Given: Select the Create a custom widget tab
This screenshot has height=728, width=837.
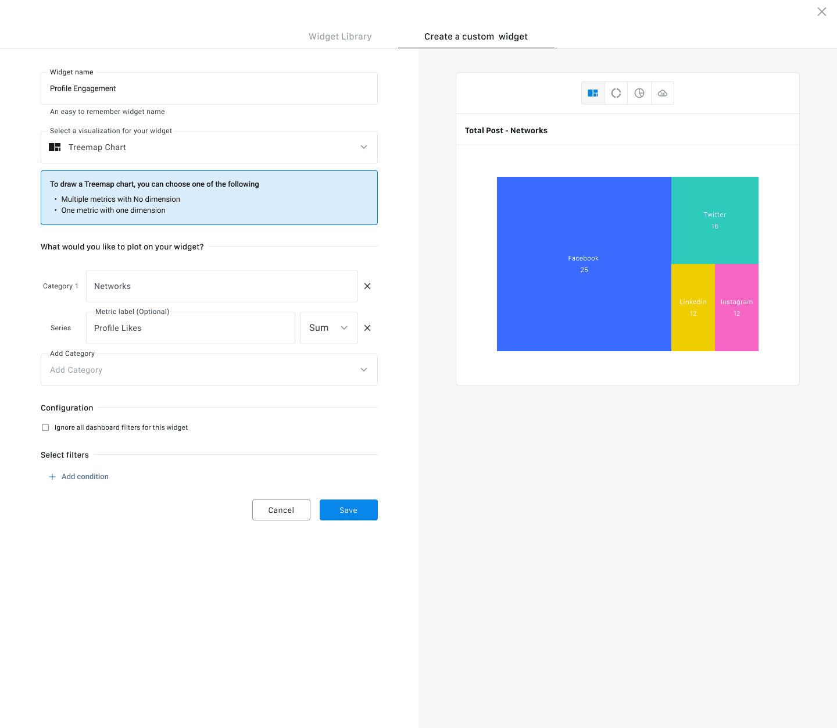Looking at the screenshot, I should coord(475,37).
